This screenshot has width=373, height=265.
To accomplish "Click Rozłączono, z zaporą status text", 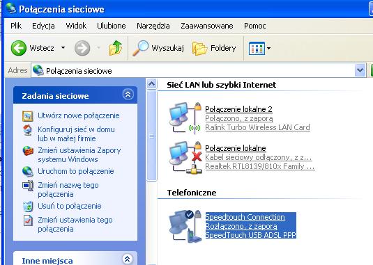I will click(241, 226).
